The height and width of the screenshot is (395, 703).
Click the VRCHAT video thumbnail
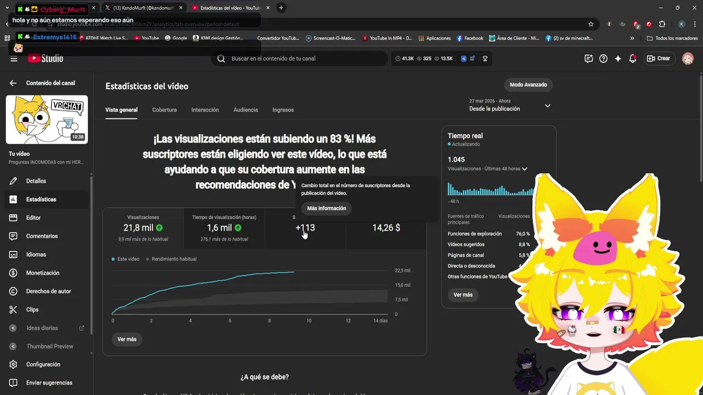click(x=47, y=120)
